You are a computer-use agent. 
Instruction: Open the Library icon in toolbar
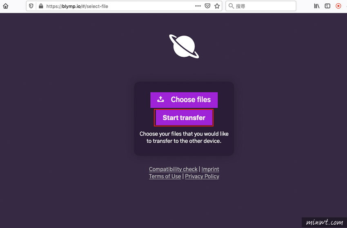click(x=317, y=6)
